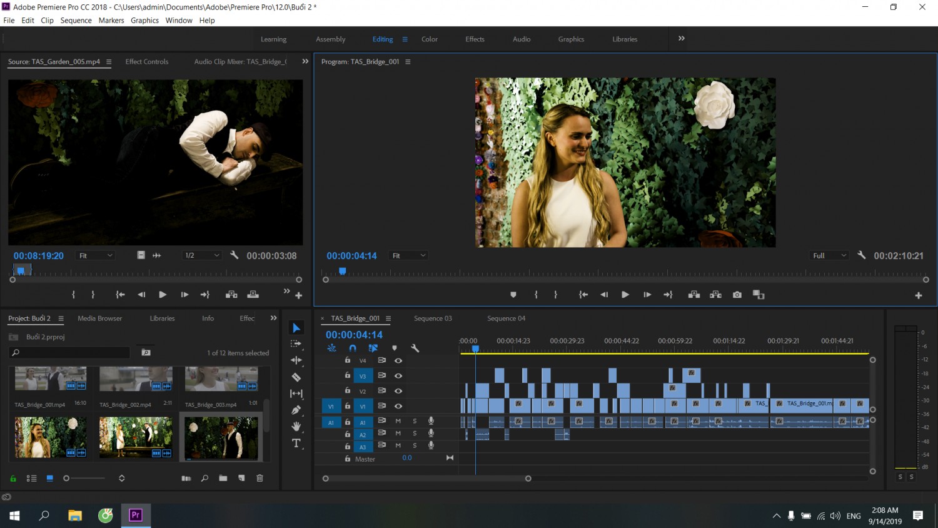Solo audio track A2

click(x=415, y=433)
